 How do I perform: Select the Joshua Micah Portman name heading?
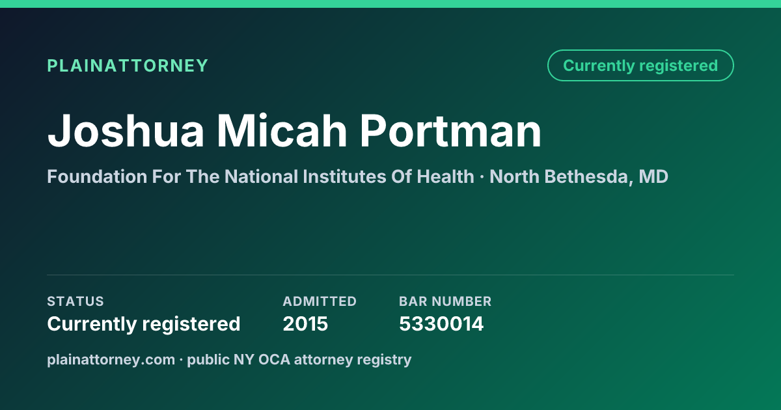(294, 131)
